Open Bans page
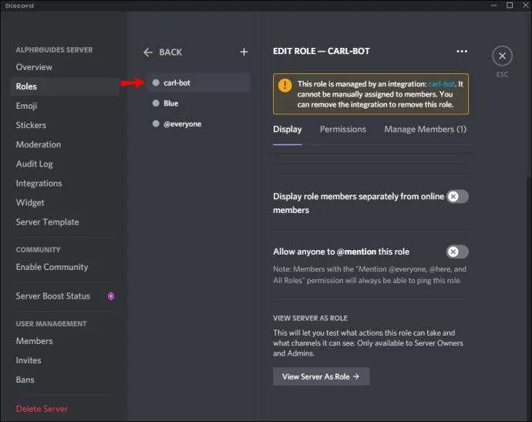Viewport: 532px width, 422px height. 25,380
